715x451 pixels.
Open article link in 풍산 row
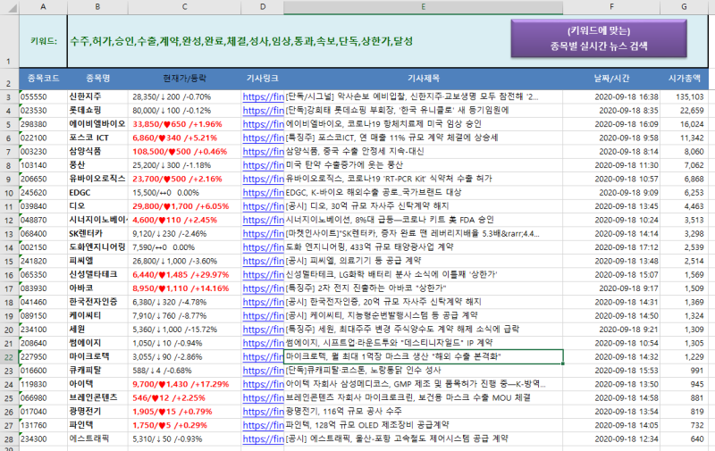coord(263,165)
